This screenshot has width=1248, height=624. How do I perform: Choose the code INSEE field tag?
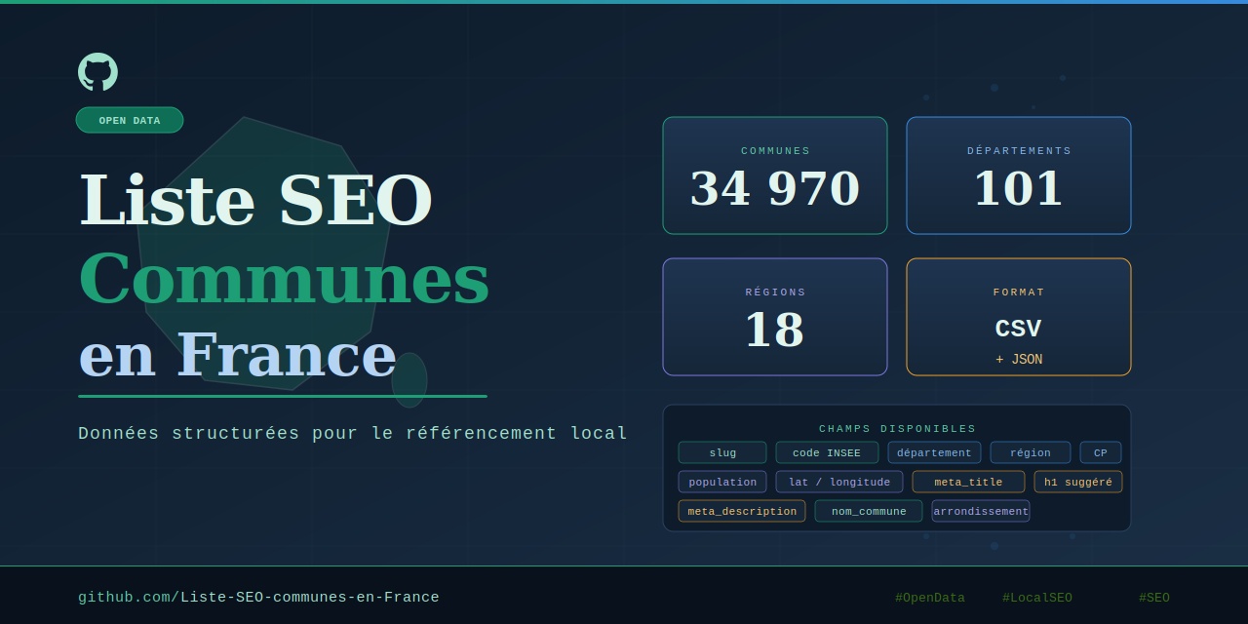tap(827, 452)
